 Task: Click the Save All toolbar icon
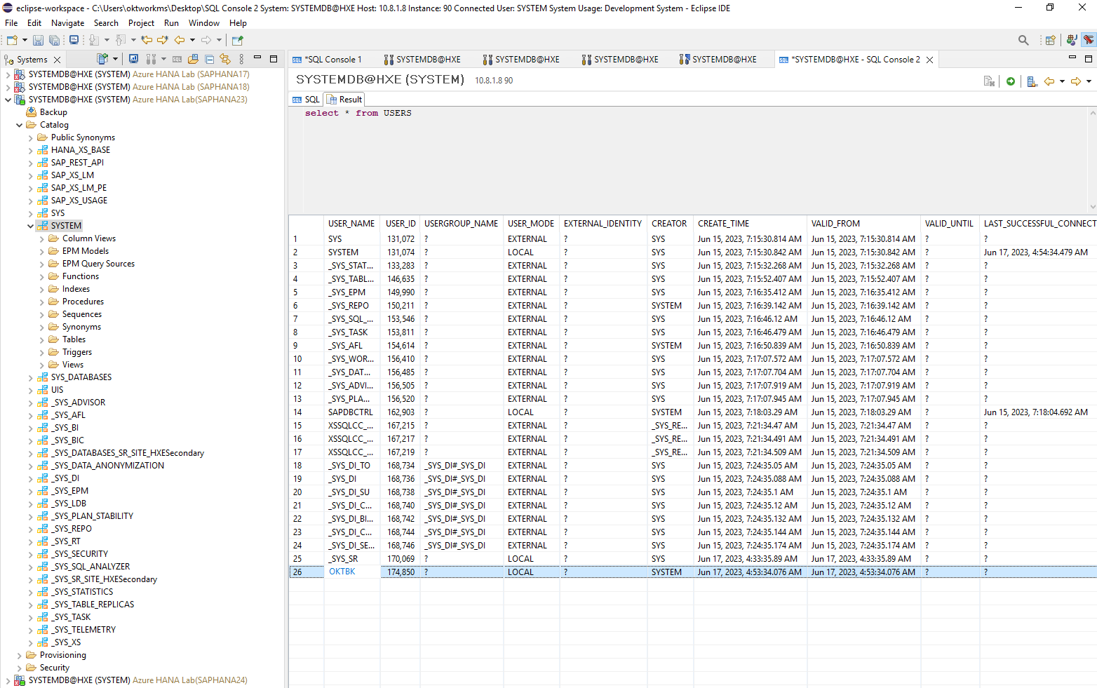pos(54,41)
